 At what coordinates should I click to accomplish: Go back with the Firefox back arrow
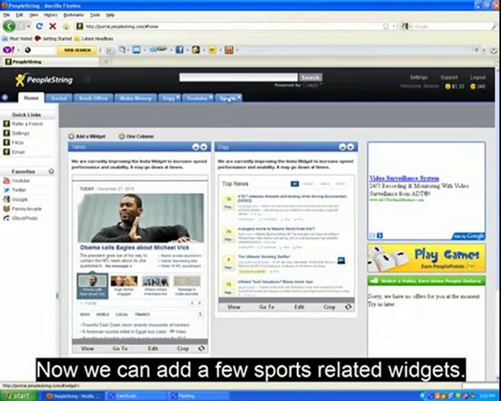[9, 26]
